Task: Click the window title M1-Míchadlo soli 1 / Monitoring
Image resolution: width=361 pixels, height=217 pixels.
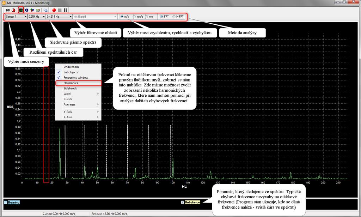Action: pos(28,3)
